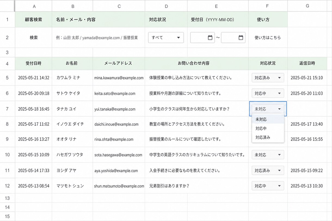Click the 名前・メール・内容 label cell
This screenshot has width=332, height=221.
pos(99,19)
